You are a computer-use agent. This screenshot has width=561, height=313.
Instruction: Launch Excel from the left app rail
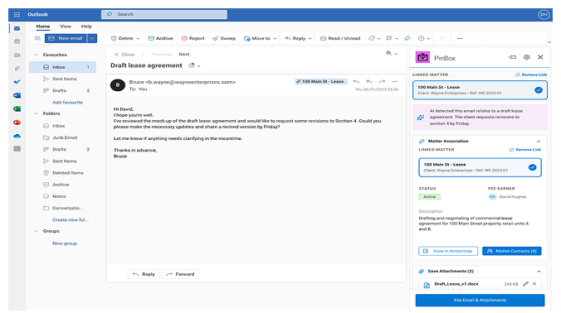click(17, 108)
